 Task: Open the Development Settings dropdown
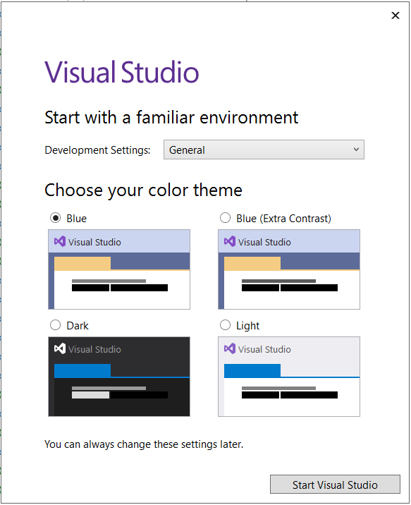264,150
